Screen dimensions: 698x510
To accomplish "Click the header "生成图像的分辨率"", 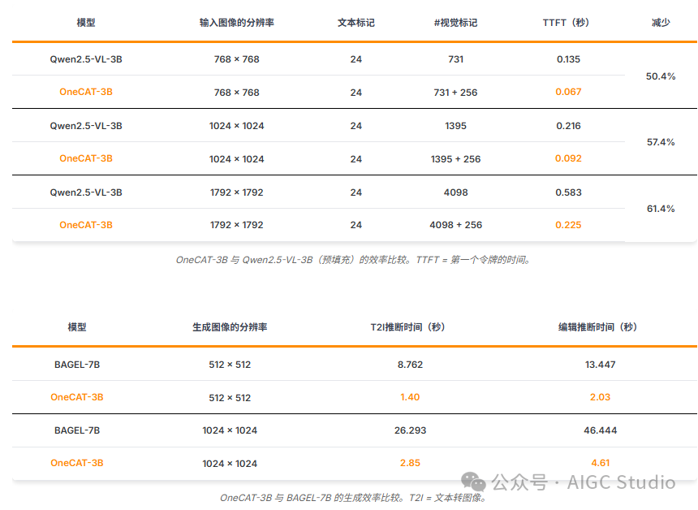I will point(230,327).
